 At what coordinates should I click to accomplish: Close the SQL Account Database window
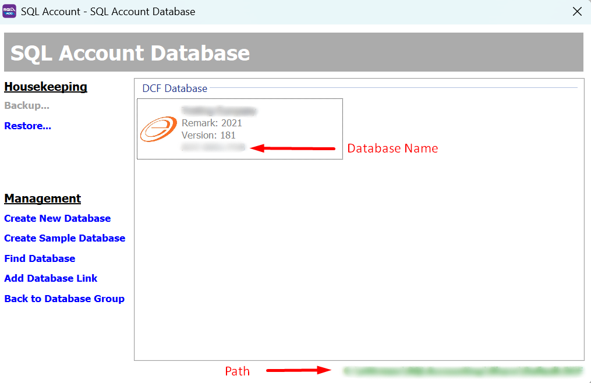point(577,12)
